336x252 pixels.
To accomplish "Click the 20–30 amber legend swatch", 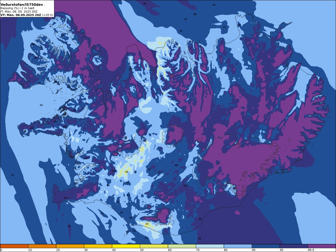I will [70, 246].
